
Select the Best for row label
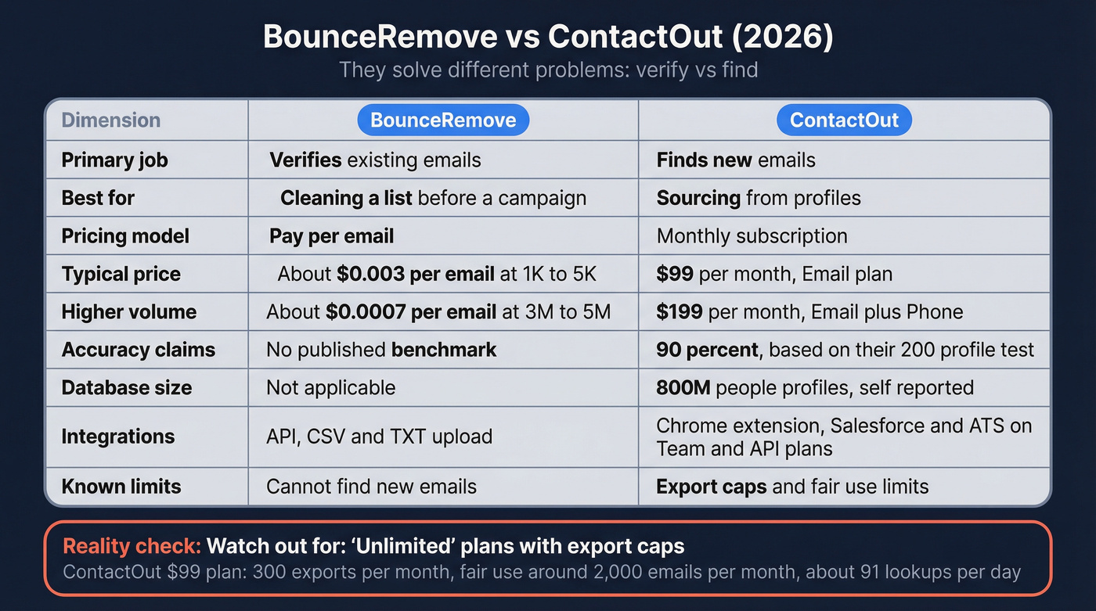click(98, 198)
